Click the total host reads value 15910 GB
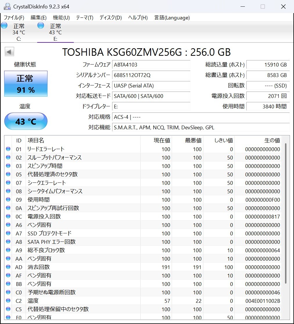Viewport: 294px width, 324px height. coord(268,65)
